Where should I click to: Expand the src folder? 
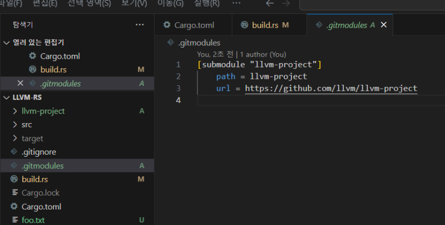(x=15, y=125)
